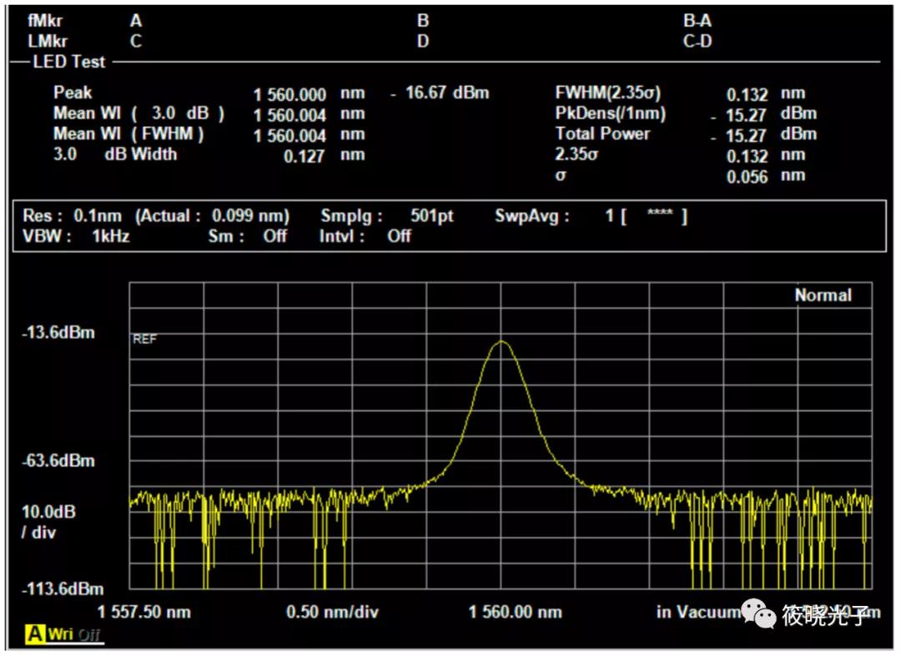Image resolution: width=901 pixels, height=656 pixels.
Task: Toggle the Wri write mode label
Action: [x=60, y=634]
